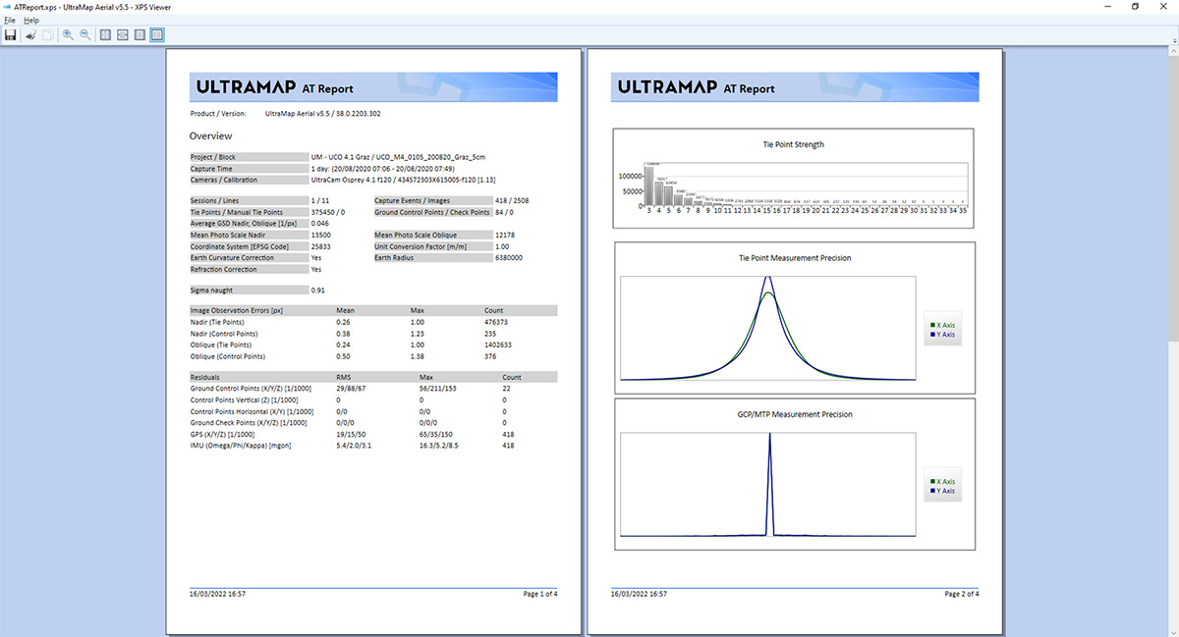Click X Axis legend in Tie Point Precision chart
Viewport: 1179px width, 637px height.
943,325
